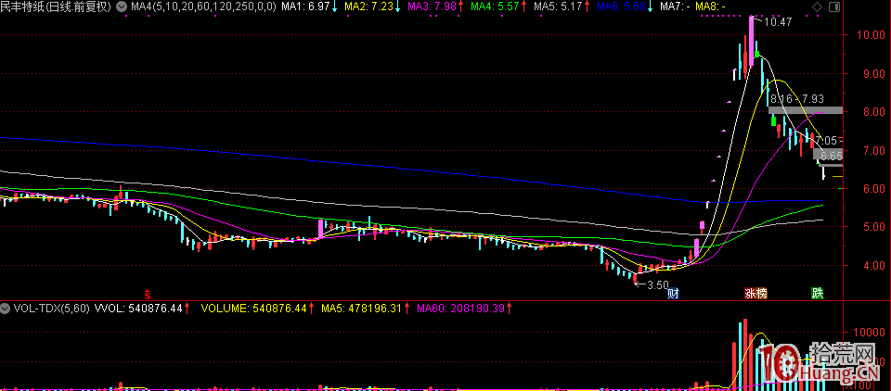Open the red 涨 marker
Viewport: 891px width, 391px height.
(x=751, y=294)
